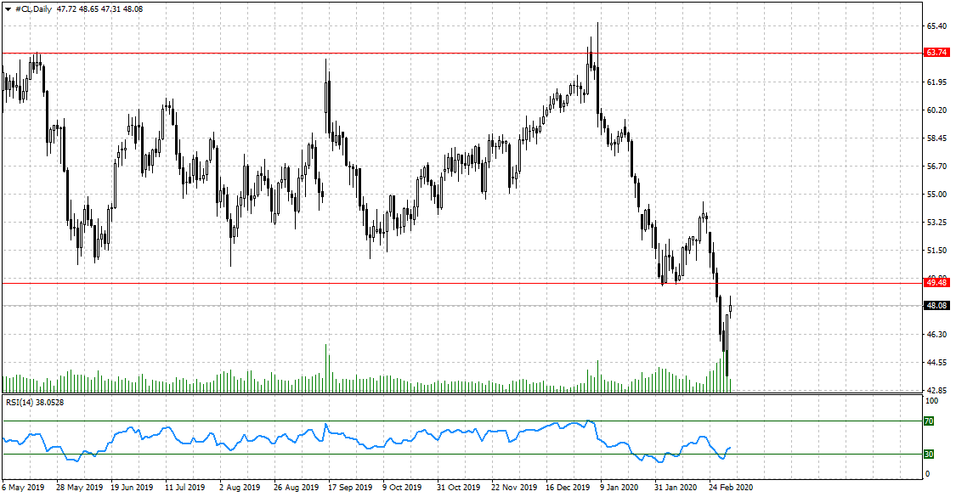The height and width of the screenshot is (497, 956).
Task: Click the 100 value on RSI scale
Action: (x=931, y=400)
